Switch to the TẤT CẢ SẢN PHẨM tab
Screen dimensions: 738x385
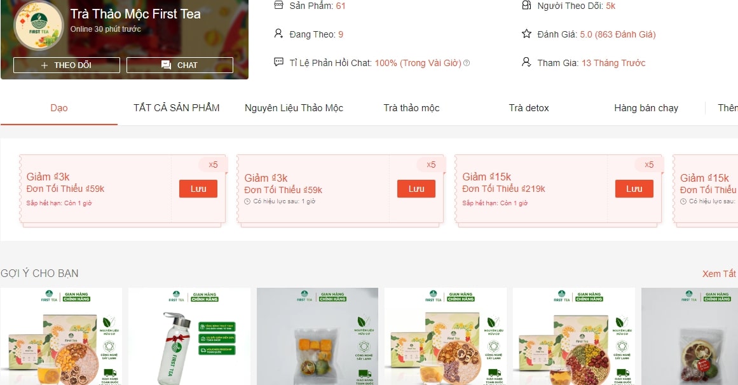(177, 108)
